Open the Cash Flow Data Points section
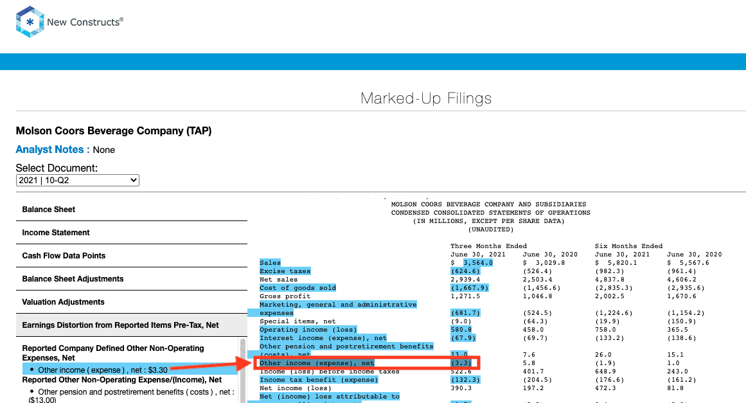The height and width of the screenshot is (403, 746). pyautogui.click(x=132, y=256)
